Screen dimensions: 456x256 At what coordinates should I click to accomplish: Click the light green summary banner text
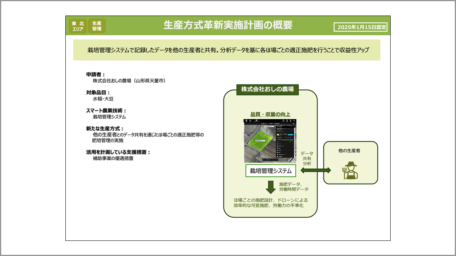coord(226,50)
